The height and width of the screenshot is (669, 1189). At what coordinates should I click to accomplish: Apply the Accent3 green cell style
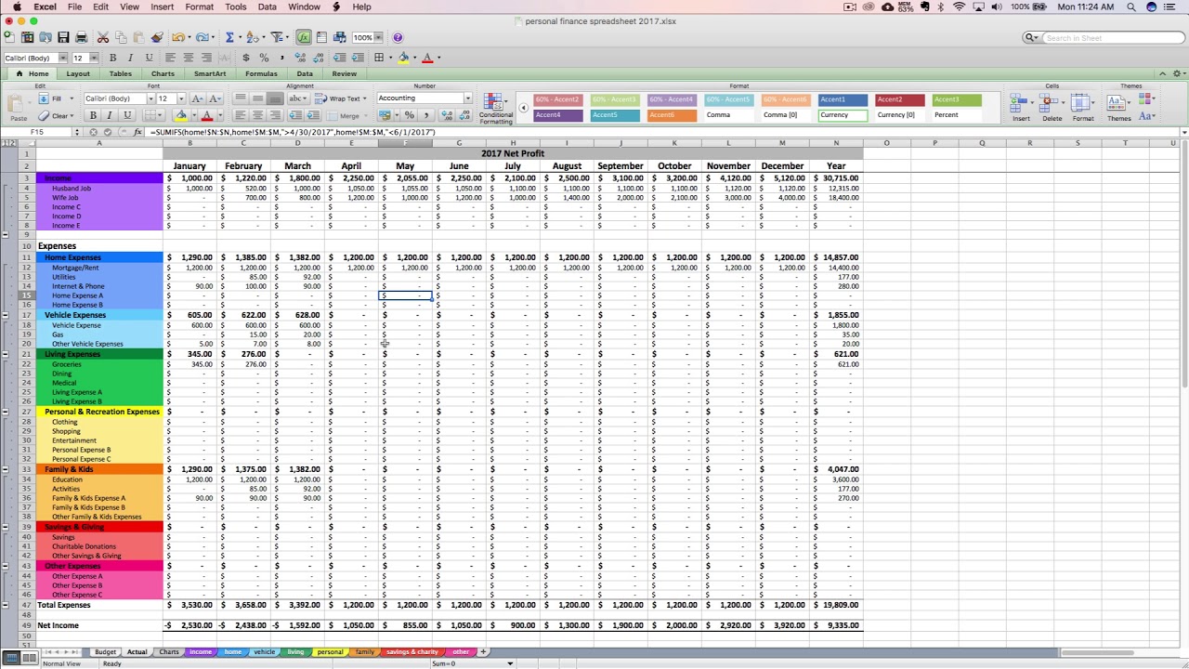coord(956,99)
